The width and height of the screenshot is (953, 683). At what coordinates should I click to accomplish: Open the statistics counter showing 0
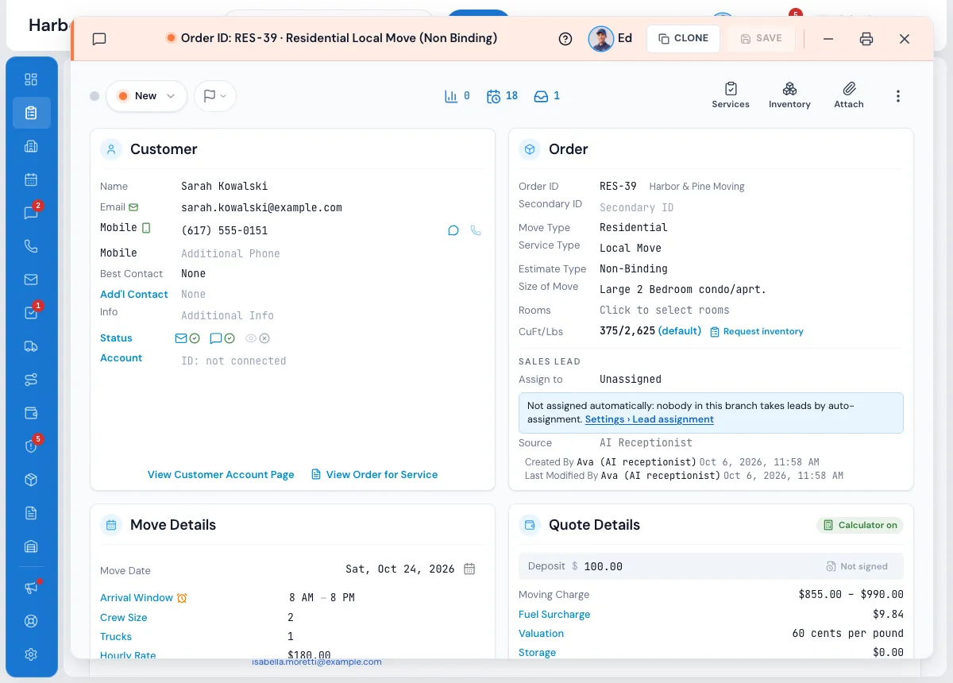click(x=457, y=96)
